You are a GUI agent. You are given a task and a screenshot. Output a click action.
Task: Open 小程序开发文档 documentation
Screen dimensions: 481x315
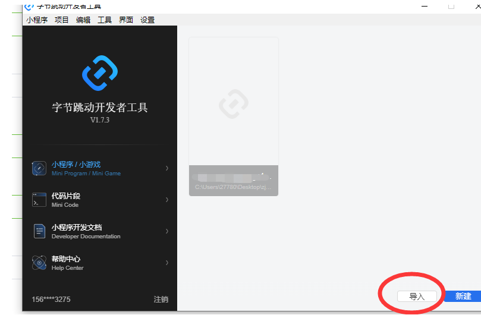pos(86,232)
